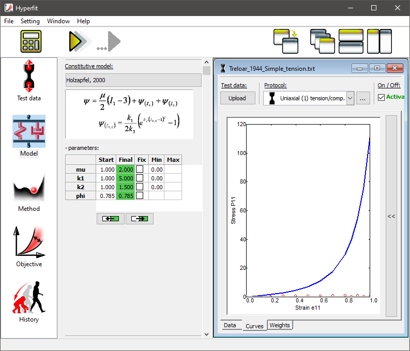Click the specimen icon in Treloar window title
The height and width of the screenshot is (351, 410).
(223, 68)
